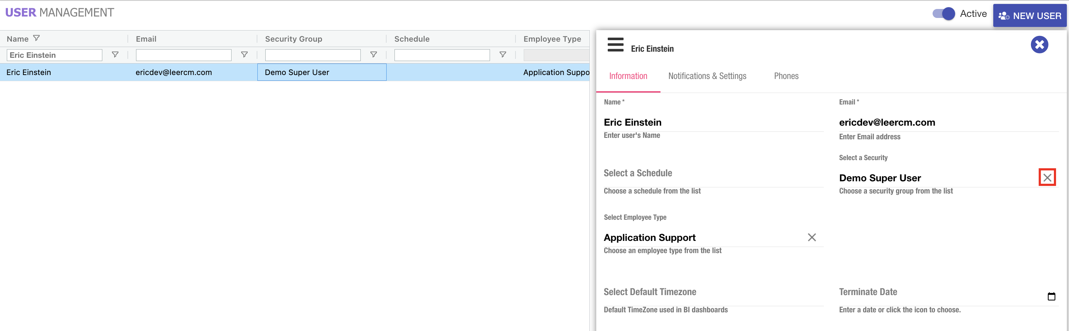Viewport: 1069px width, 331px height.
Task: Click the NEW USER button
Action: (1029, 16)
